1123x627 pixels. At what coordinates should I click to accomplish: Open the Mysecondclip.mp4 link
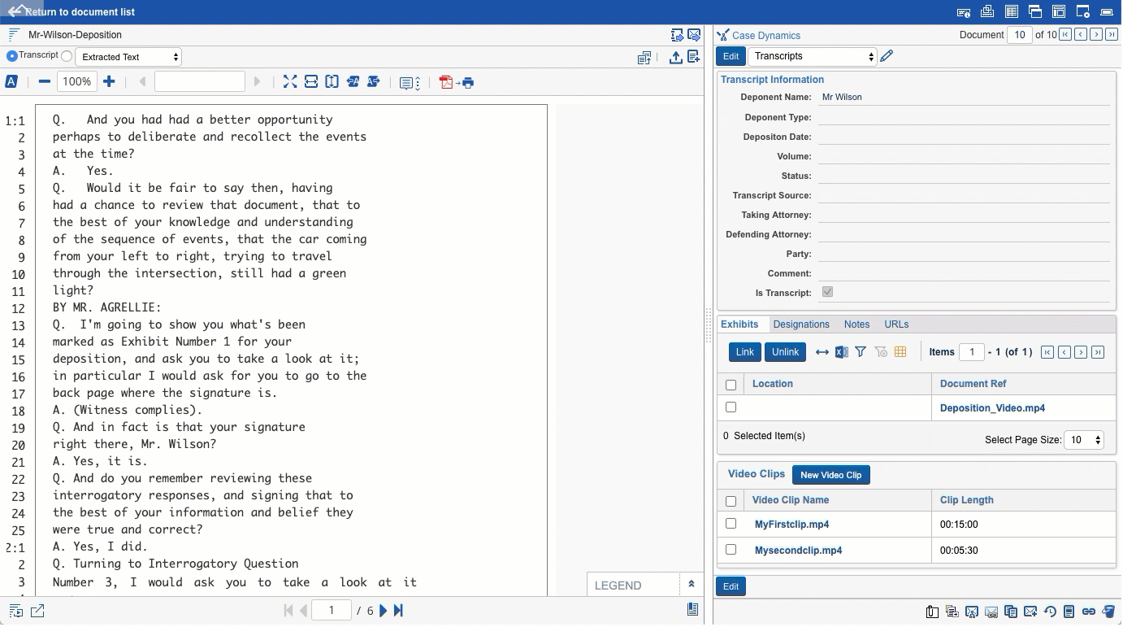point(798,551)
